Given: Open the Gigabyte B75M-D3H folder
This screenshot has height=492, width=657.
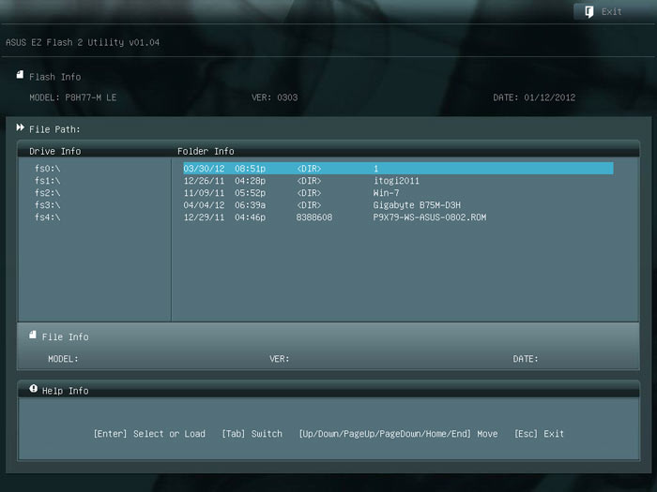Looking at the screenshot, I should pos(417,205).
